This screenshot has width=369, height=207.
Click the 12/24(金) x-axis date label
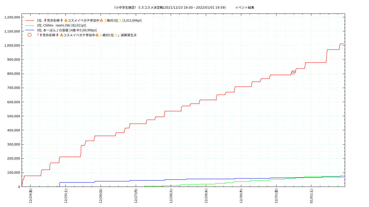click(x=31, y=196)
